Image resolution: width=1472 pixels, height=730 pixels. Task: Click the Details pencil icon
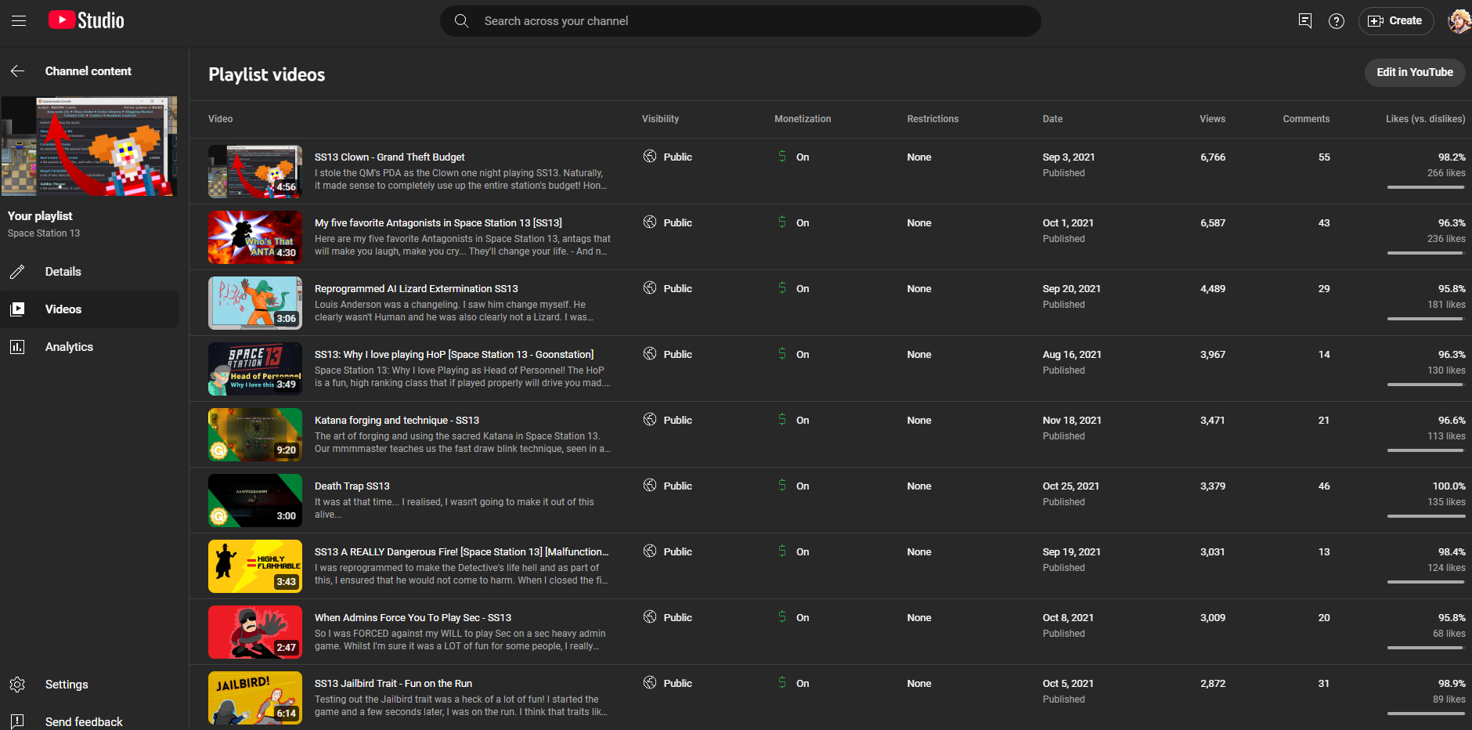(17, 272)
